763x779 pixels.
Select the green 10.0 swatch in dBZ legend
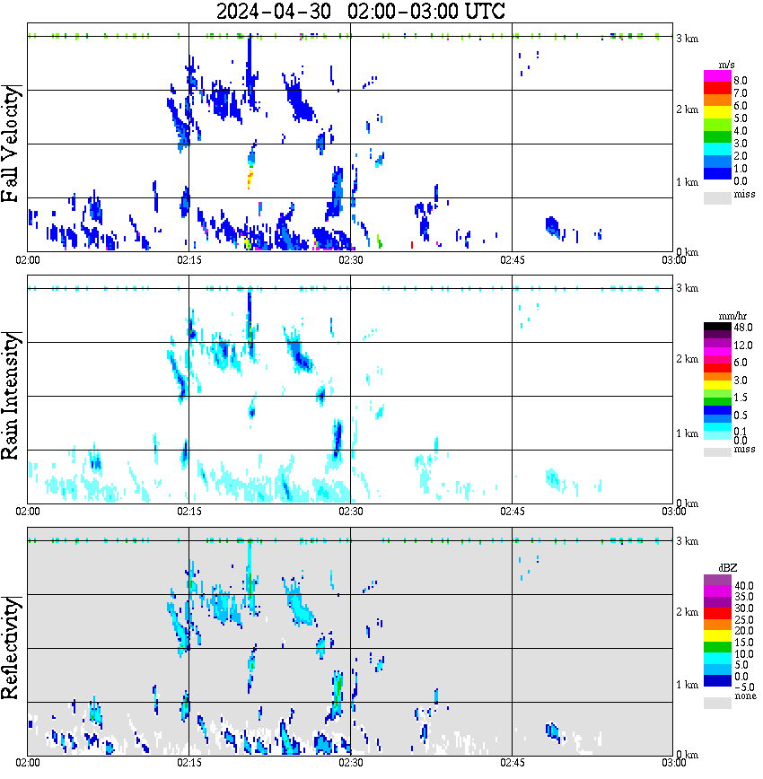717,647
